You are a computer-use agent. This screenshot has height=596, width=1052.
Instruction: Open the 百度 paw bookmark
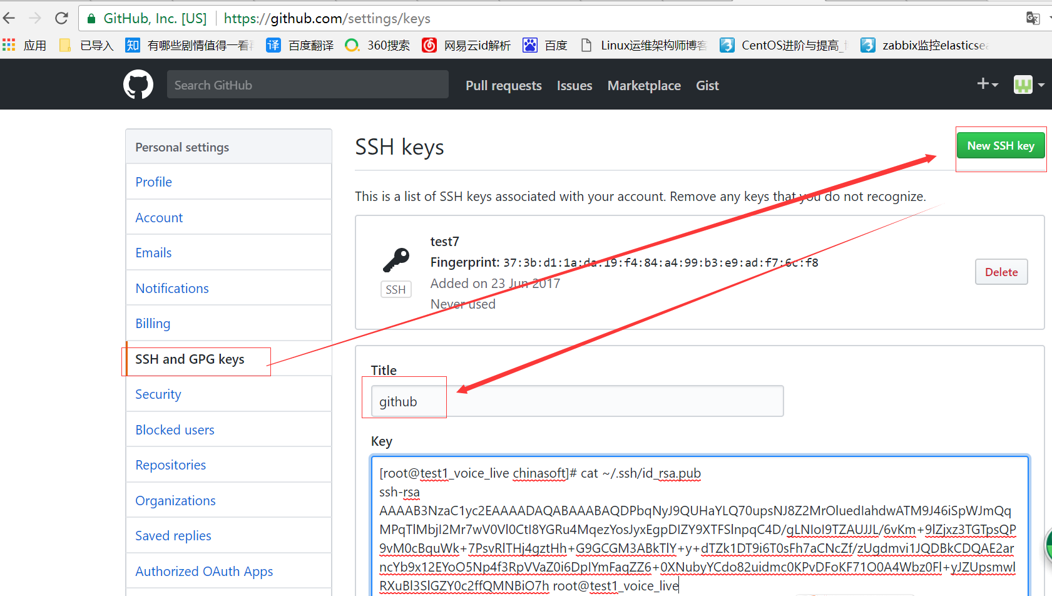[x=545, y=45]
